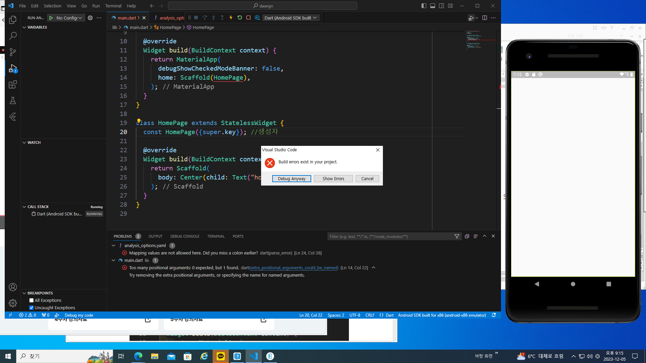Split the editor to the right
The image size is (646, 363).
485,18
